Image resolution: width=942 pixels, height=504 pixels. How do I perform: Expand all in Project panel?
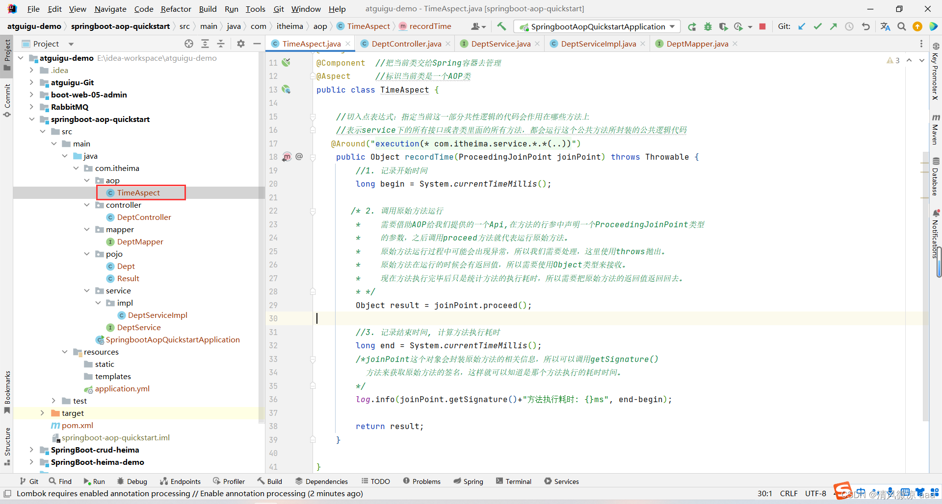pyautogui.click(x=205, y=44)
